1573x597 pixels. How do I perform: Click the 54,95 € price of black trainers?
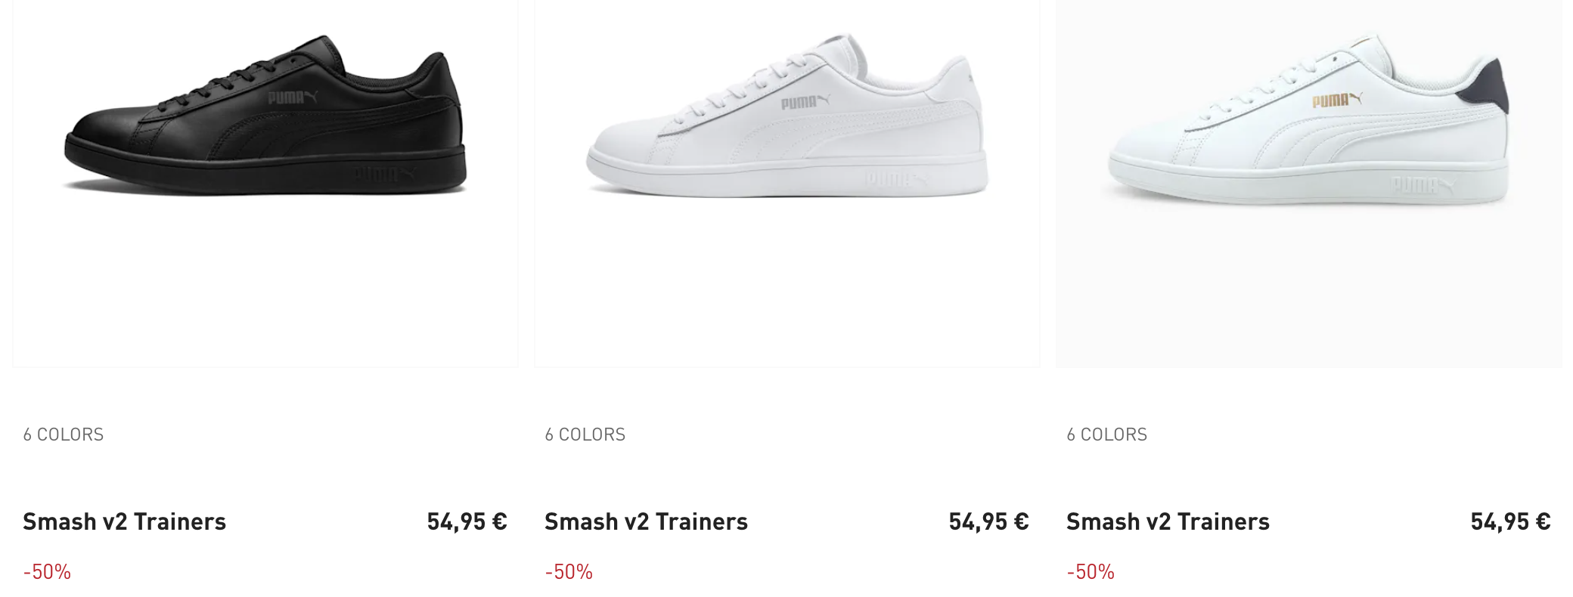point(467,521)
